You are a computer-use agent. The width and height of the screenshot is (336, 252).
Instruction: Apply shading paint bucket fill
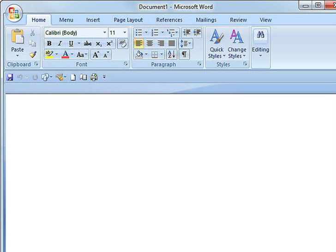click(139, 54)
